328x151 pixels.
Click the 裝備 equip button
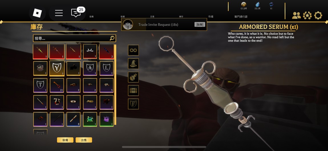(65, 140)
